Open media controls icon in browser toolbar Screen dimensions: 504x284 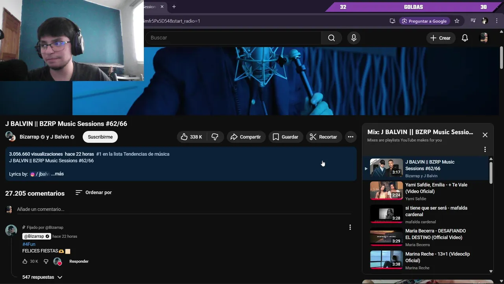pyautogui.click(x=473, y=21)
